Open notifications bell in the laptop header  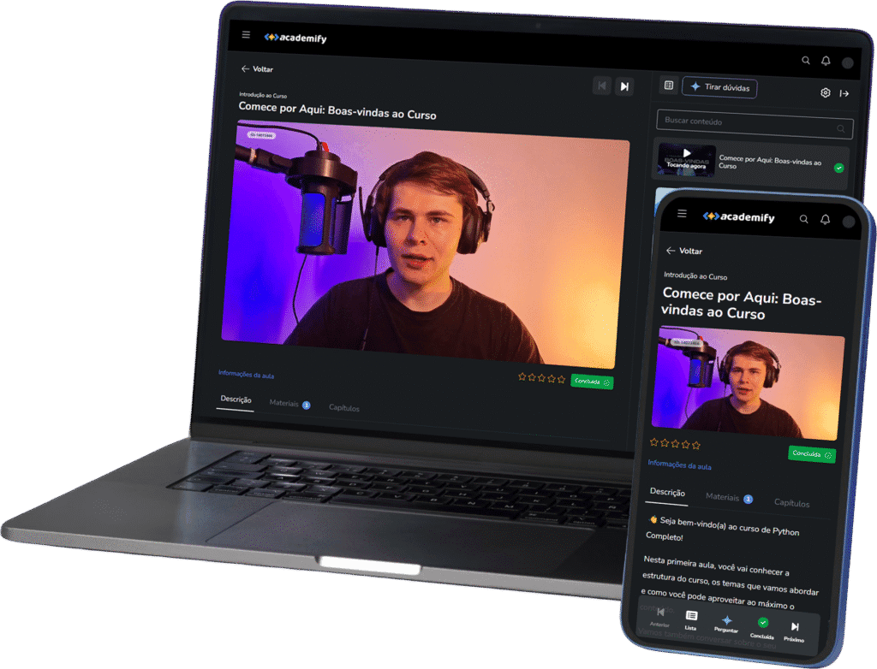[x=826, y=61]
